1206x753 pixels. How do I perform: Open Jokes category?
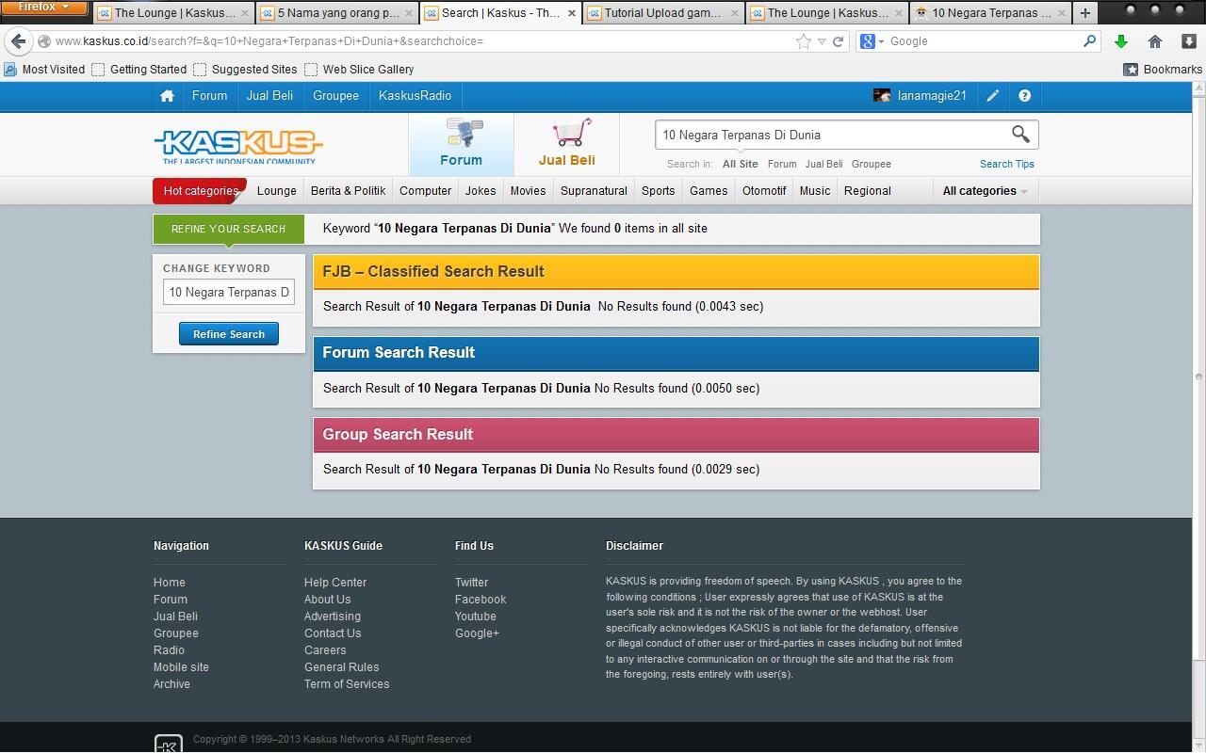pos(480,191)
